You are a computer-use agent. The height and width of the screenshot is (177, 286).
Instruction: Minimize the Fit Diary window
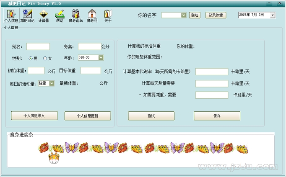[269, 3]
